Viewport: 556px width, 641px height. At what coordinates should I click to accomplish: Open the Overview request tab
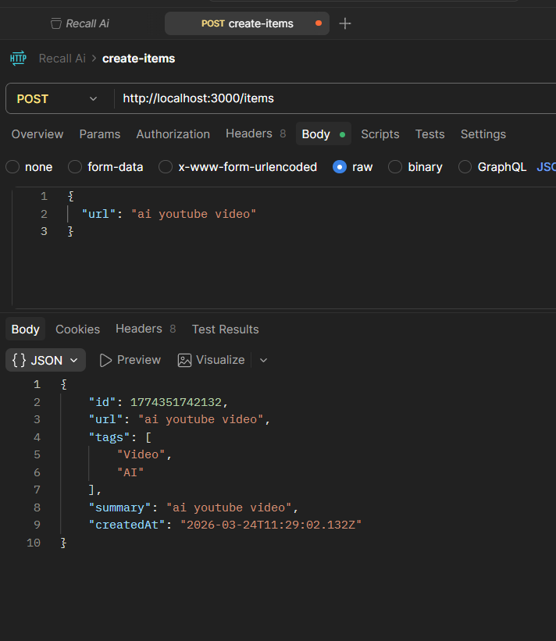pos(37,134)
